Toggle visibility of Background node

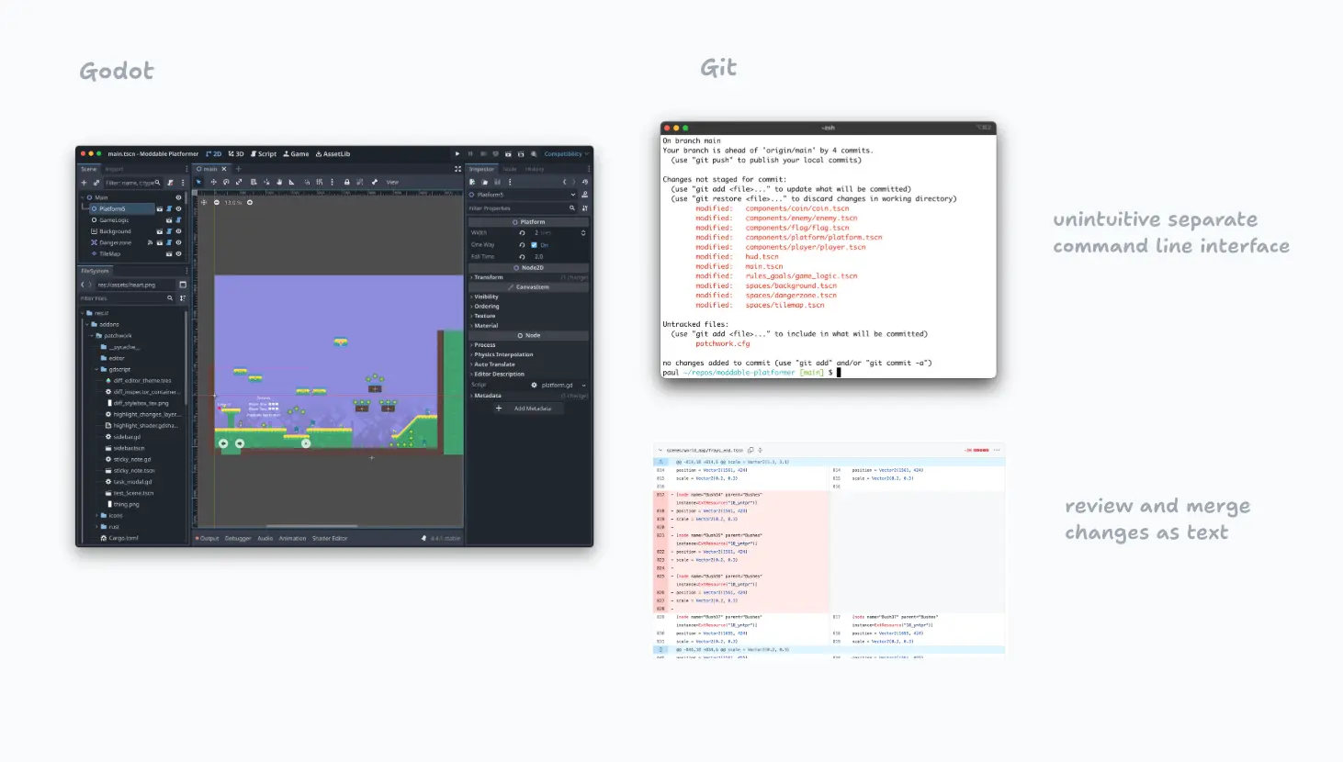(178, 231)
